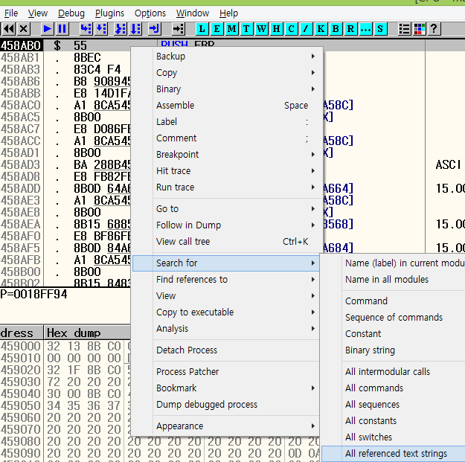Click the Close program X toolbar icon
Screen dimensions: 465x462
point(23,29)
